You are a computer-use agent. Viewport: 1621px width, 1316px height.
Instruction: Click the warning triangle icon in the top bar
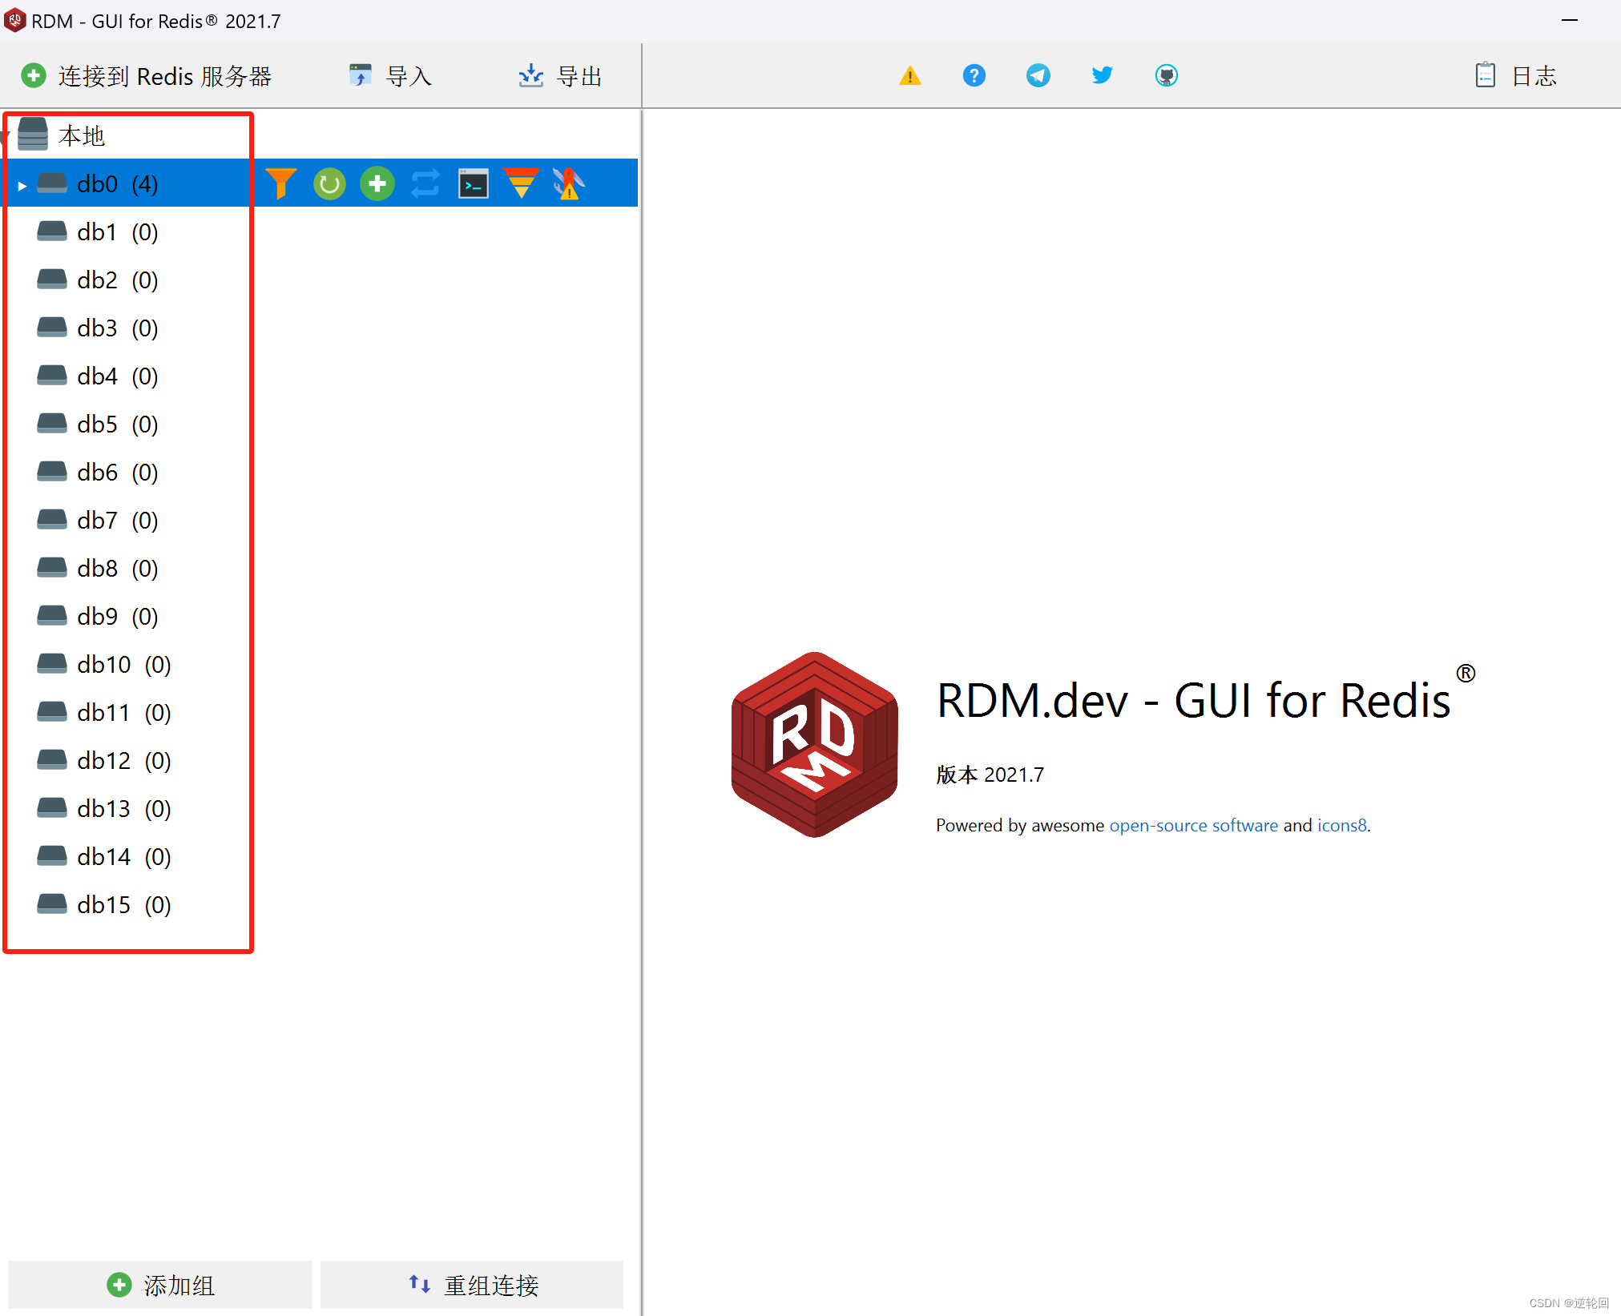pos(910,75)
